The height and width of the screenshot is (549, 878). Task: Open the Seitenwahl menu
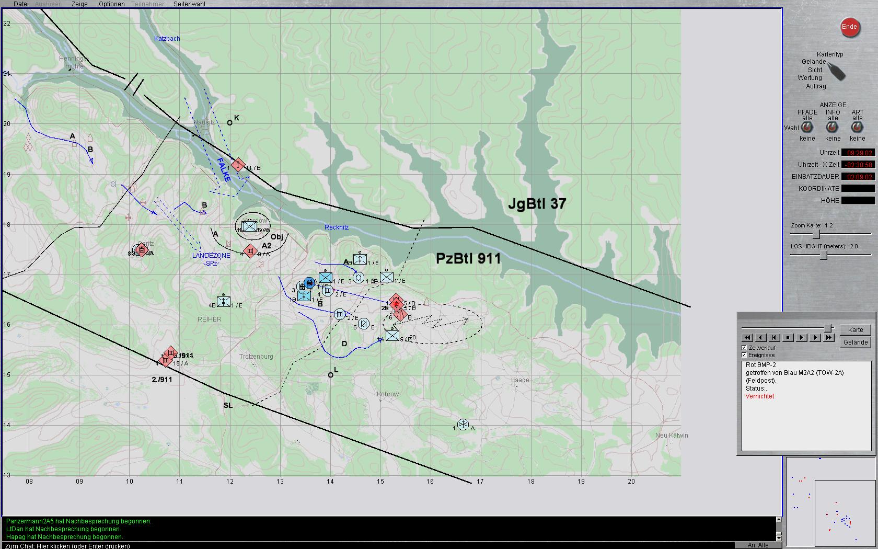(x=189, y=4)
